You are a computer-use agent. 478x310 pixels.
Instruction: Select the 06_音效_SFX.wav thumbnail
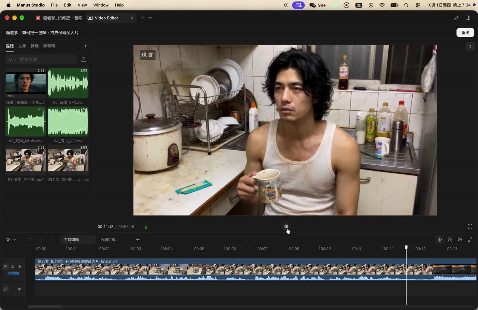click(x=68, y=83)
